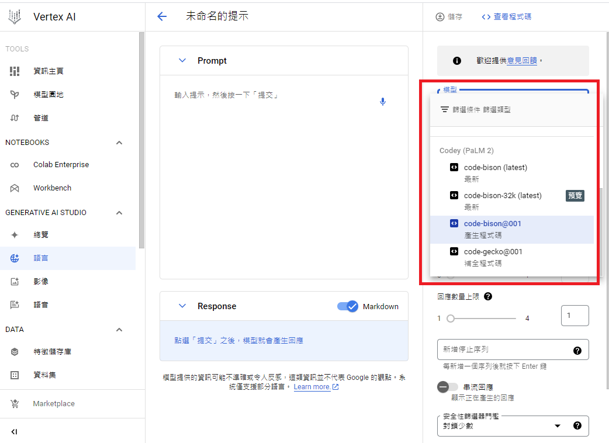Toggle the Markdown switch
Screen dimensions: 609x443
coord(348,306)
